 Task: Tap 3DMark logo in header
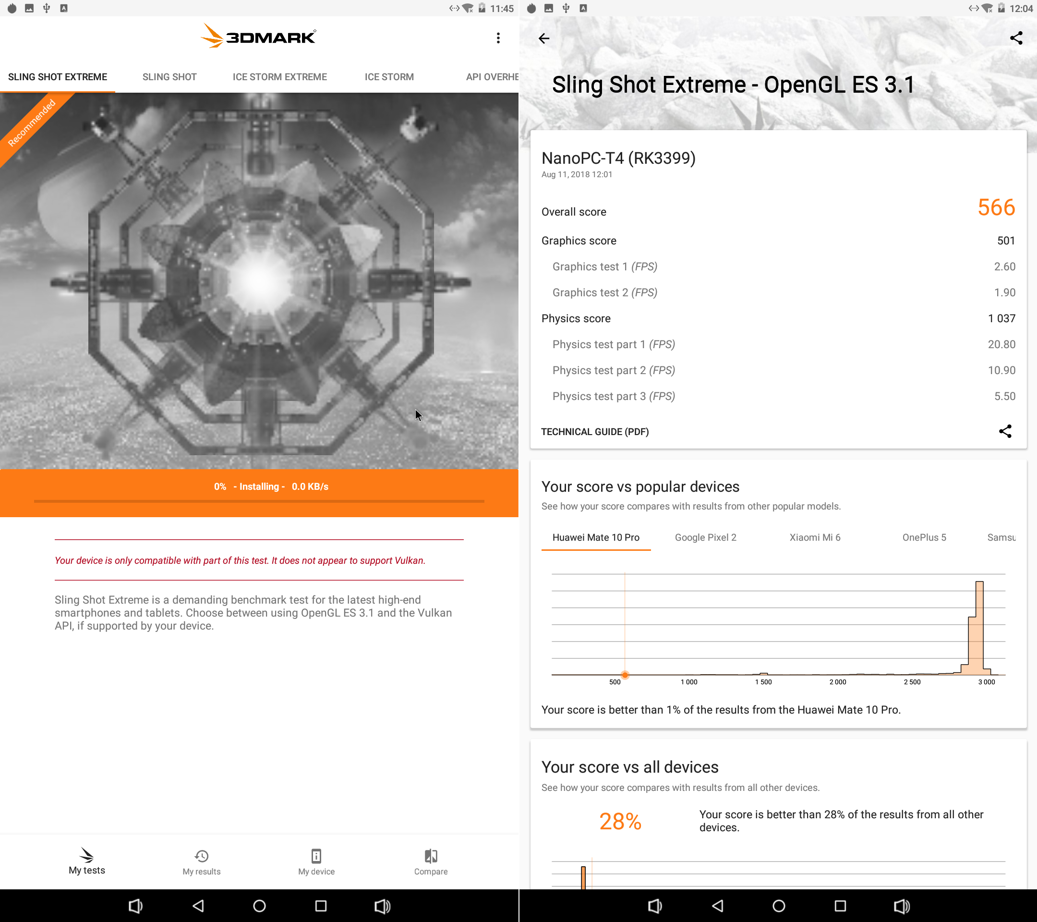[x=258, y=36]
